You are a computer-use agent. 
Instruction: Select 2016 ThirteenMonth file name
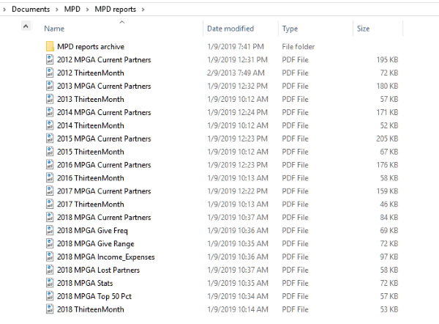point(90,178)
